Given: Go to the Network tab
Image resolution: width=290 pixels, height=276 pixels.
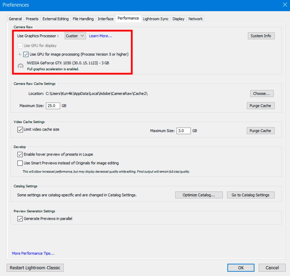Looking at the screenshot, I should click(195, 19).
